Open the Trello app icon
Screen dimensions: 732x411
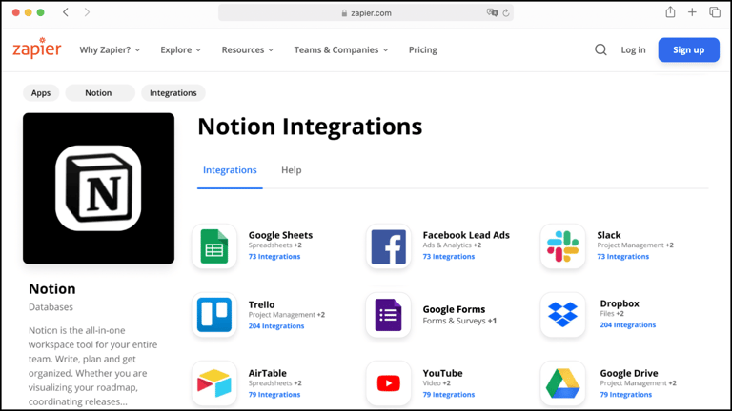[214, 315]
